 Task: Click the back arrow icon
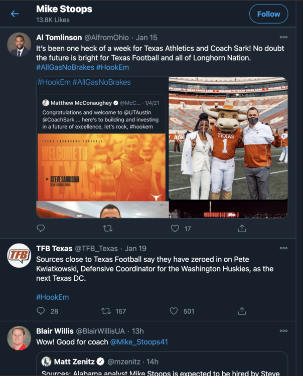coord(15,14)
